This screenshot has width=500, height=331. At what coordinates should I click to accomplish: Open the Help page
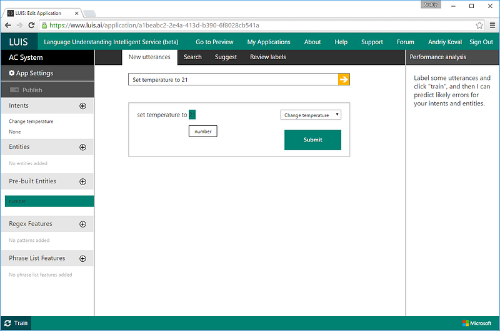[341, 42]
